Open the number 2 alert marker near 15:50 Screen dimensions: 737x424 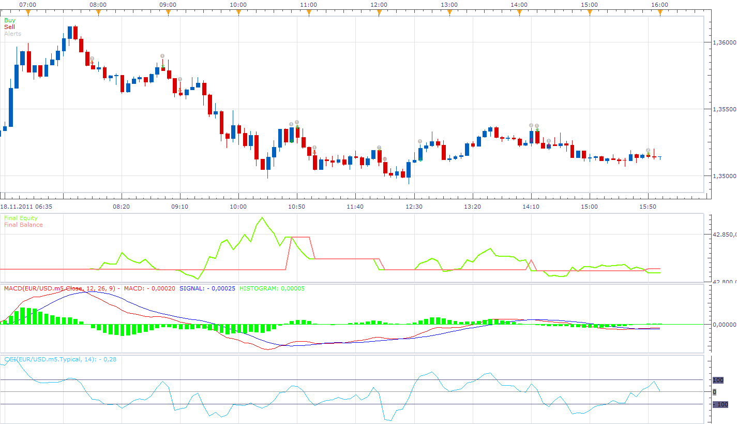click(x=648, y=150)
